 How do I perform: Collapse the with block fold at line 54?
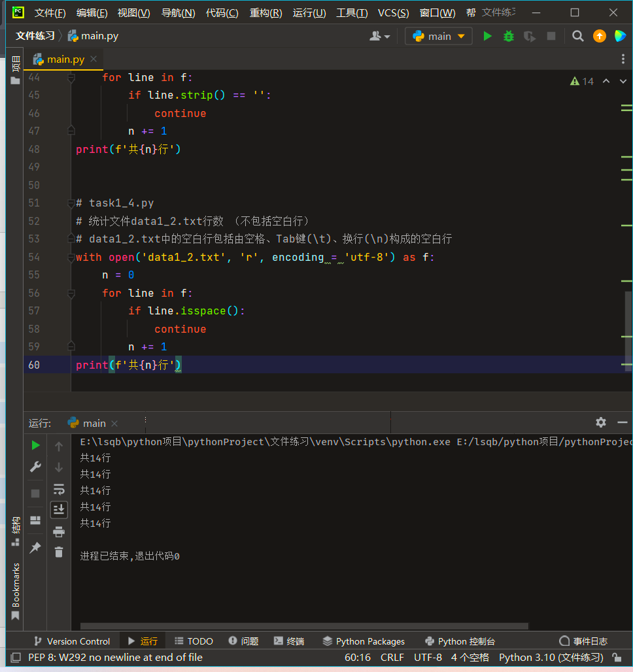(71, 257)
